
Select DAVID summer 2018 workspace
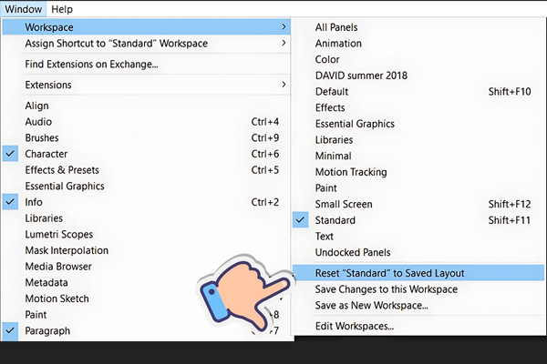point(418,76)
